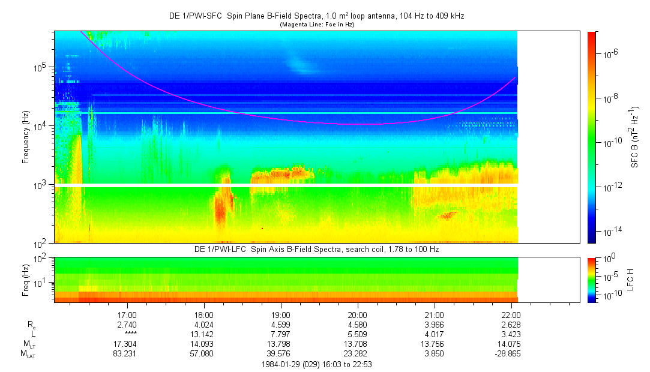The height and width of the screenshot is (372, 650).
Task: Select the 20:00 time tick label
Action: (x=358, y=315)
